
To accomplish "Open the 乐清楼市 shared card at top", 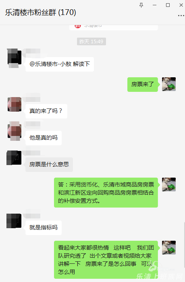I will pyautogui.click(x=114, y=28).
